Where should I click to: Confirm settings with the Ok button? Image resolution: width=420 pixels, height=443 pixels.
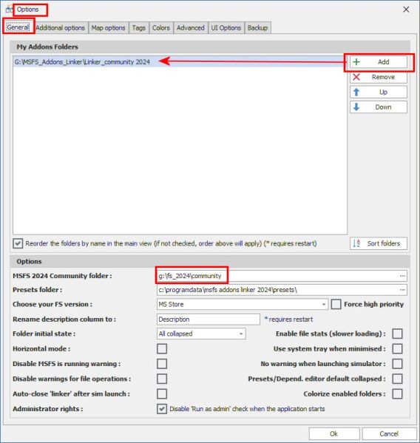click(333, 433)
